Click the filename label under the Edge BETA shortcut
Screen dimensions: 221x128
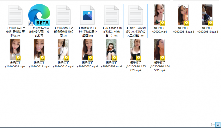pyautogui.click(x=39, y=32)
